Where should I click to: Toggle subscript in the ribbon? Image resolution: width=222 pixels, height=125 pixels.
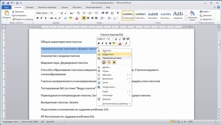(x=56, y=18)
